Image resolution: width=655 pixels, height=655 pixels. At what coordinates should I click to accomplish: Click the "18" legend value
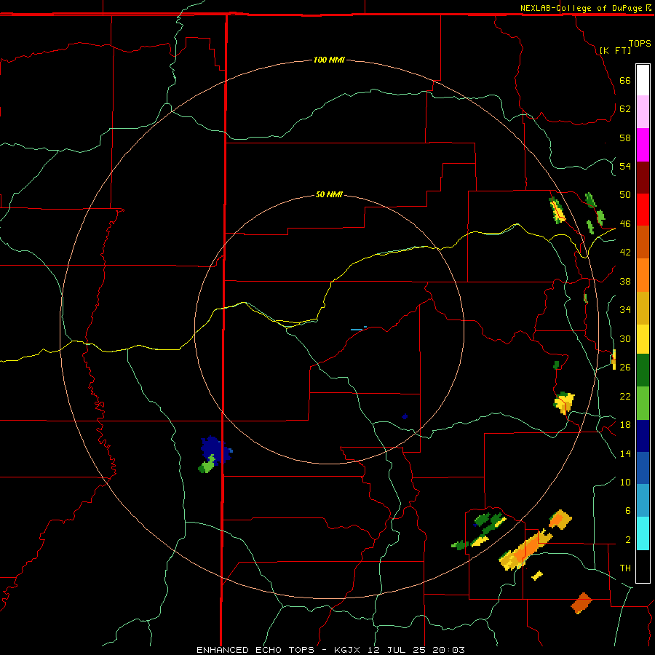(x=625, y=425)
